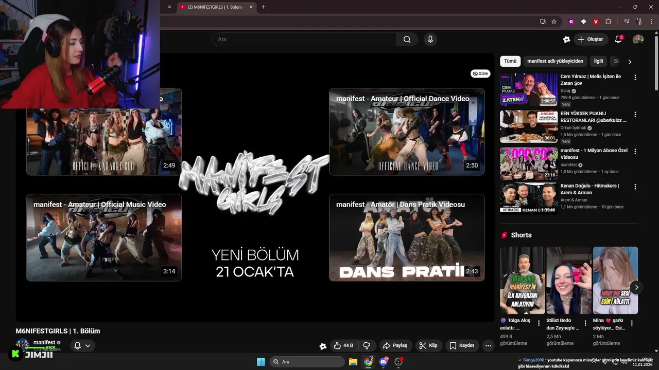Open options for Kenan Doğulu video
Screen dimensions: 659x370
pos(635,187)
